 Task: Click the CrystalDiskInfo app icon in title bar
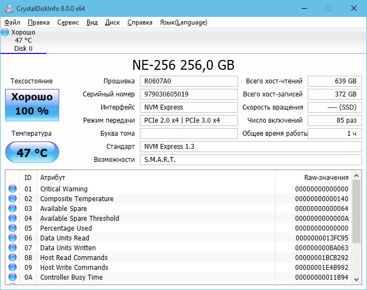(x=9, y=8)
